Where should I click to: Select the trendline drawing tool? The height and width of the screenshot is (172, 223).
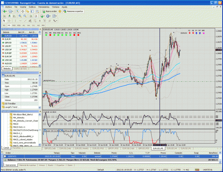coord(25,21)
